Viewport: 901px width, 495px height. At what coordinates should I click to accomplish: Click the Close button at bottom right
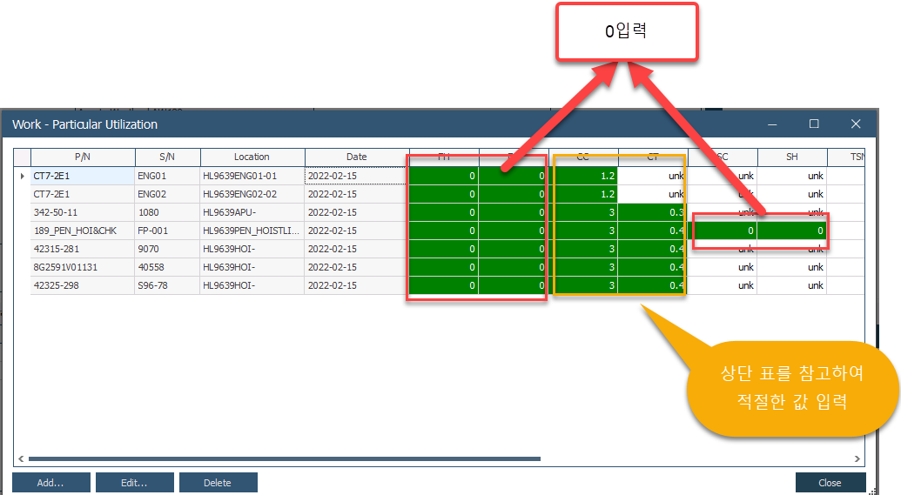pos(830,483)
